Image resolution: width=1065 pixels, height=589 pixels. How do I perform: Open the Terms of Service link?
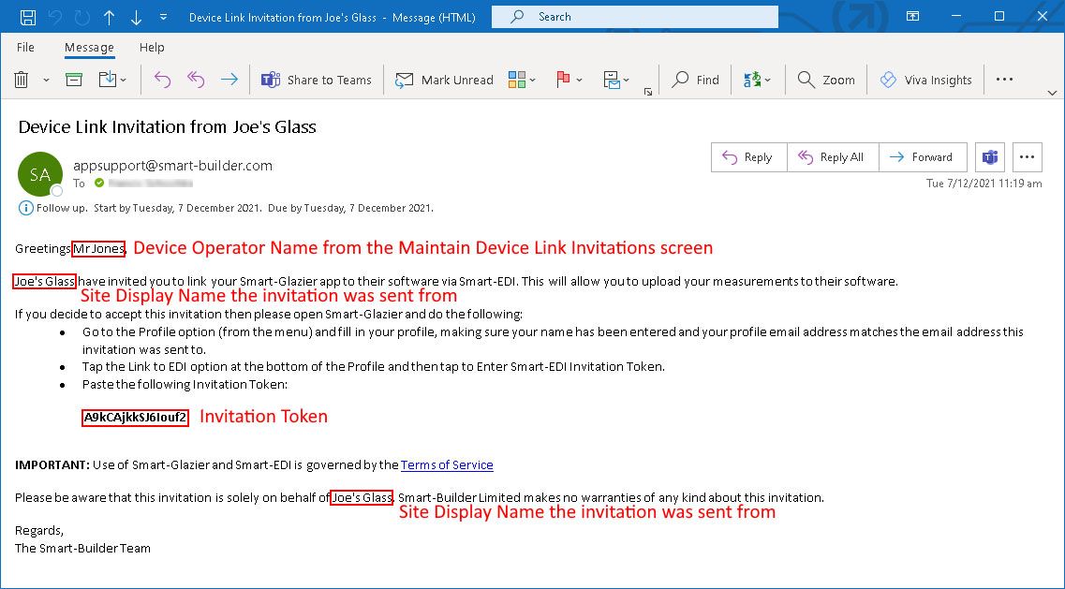pyautogui.click(x=447, y=464)
